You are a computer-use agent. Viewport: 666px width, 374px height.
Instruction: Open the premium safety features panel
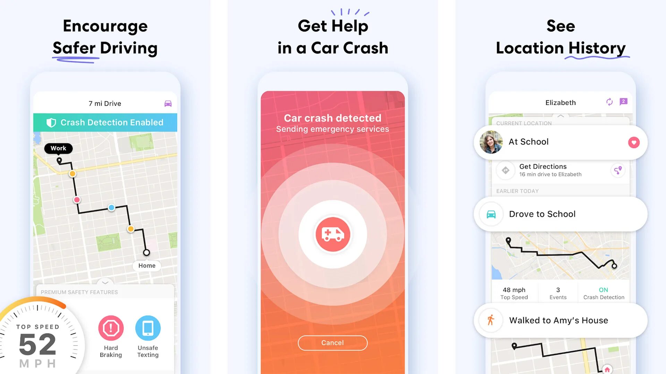tap(105, 282)
